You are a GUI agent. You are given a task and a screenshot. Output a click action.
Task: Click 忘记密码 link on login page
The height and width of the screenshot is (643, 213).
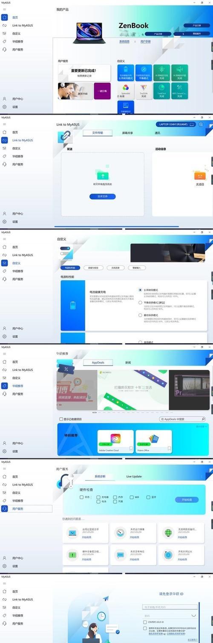click(x=193, y=640)
